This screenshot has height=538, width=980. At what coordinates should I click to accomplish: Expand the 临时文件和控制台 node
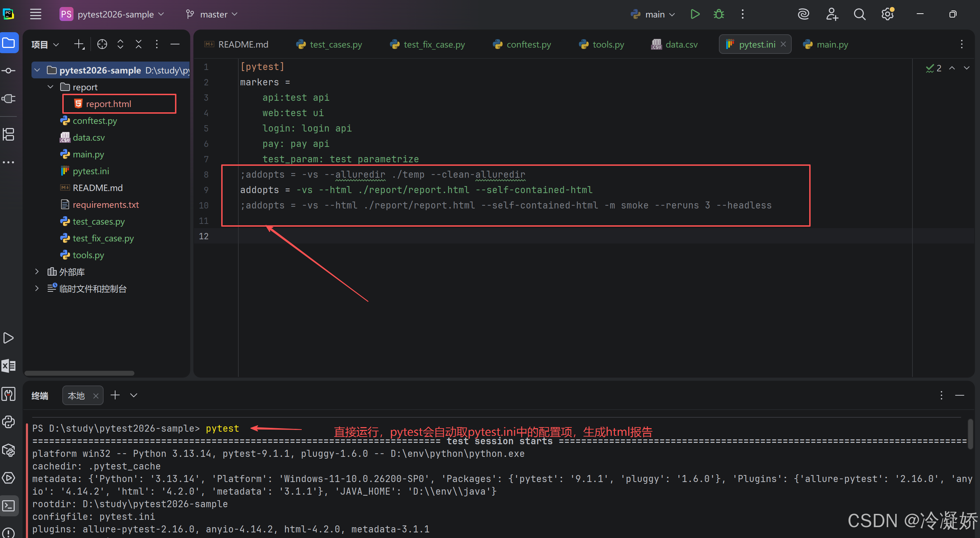click(37, 288)
